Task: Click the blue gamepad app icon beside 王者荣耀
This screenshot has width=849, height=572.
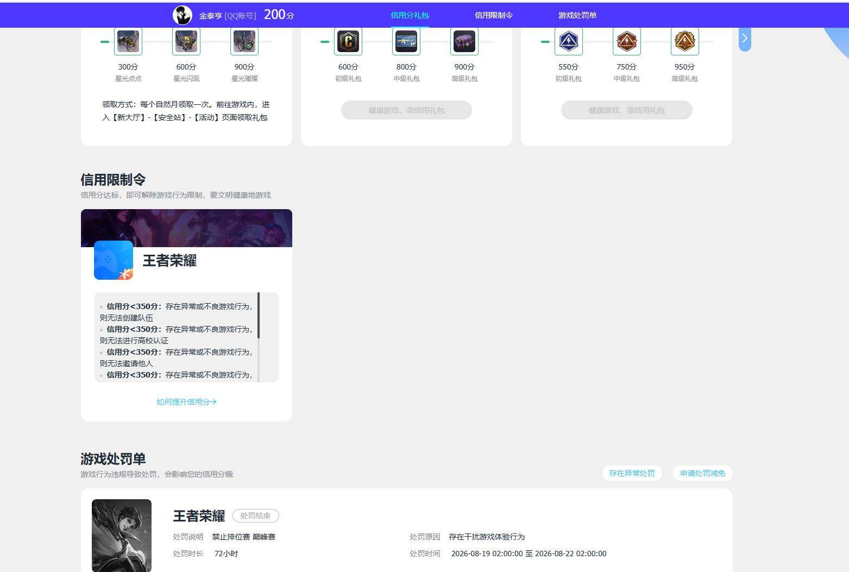Action: 114,260
